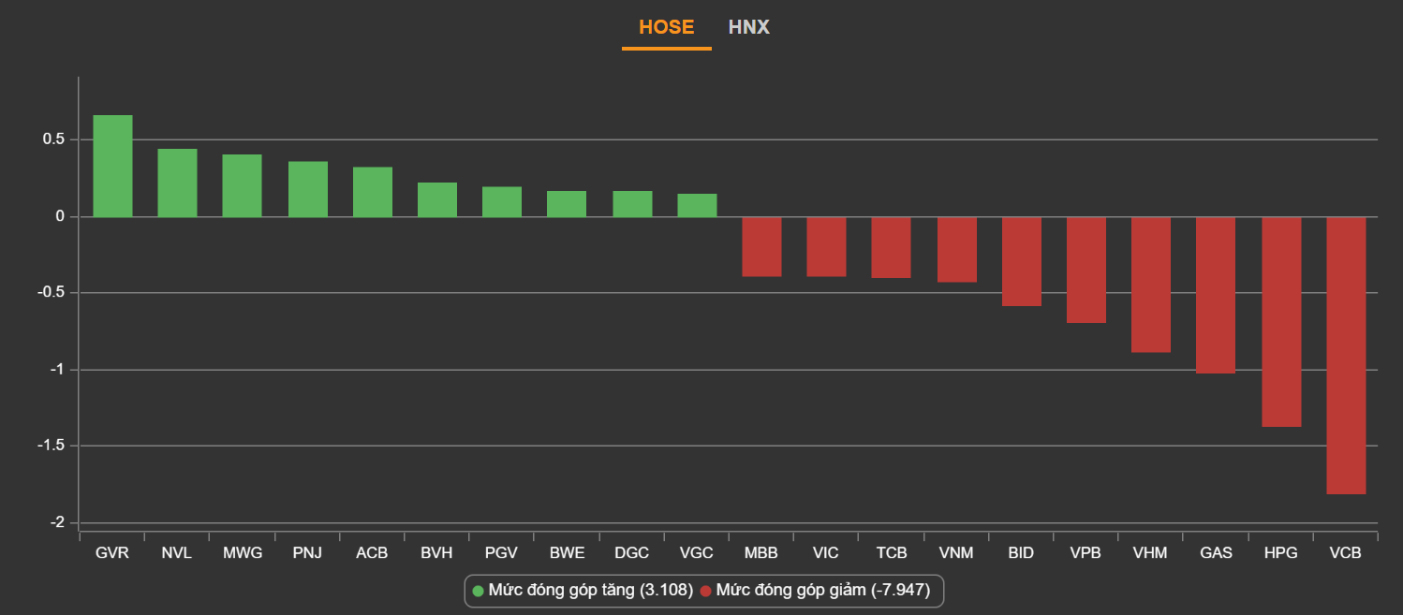Select the HOSE tab

(666, 27)
